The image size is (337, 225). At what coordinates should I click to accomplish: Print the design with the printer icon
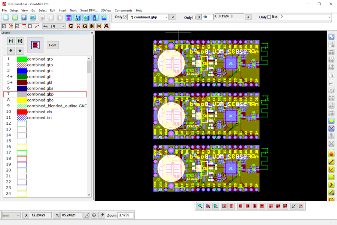tap(33, 18)
